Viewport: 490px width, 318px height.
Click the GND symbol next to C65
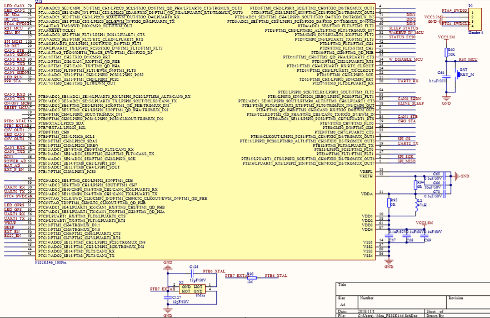pyautogui.click(x=458, y=176)
